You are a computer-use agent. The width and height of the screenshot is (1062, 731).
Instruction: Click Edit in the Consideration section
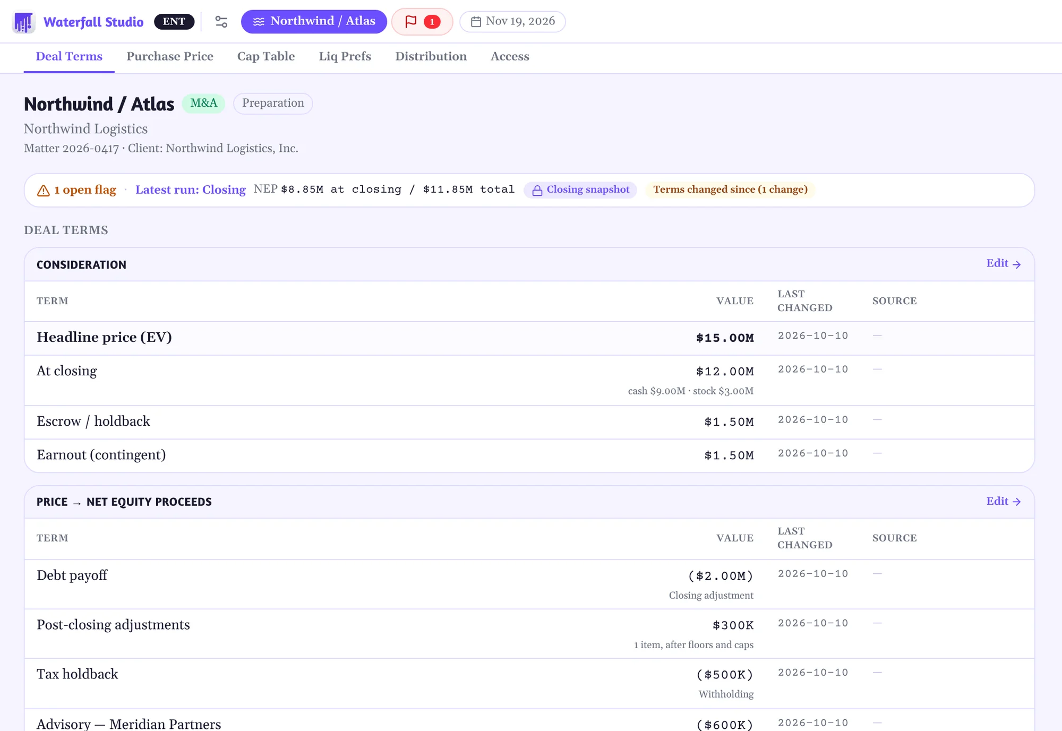point(1004,263)
